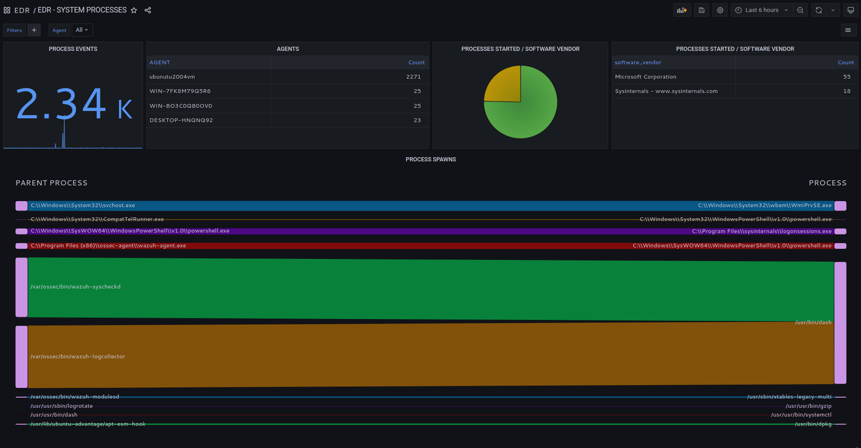861x448 pixels.
Task: Sort the Agents table by AGENT column
Action: (x=160, y=62)
